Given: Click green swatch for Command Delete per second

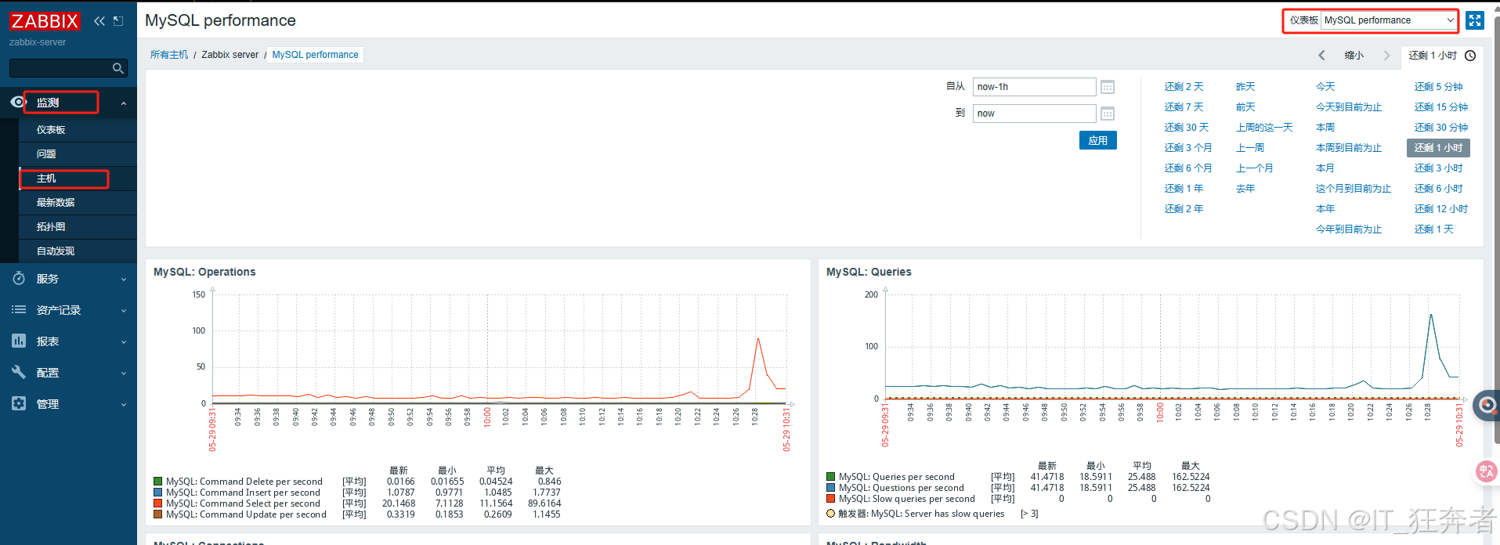Looking at the screenshot, I should (158, 482).
